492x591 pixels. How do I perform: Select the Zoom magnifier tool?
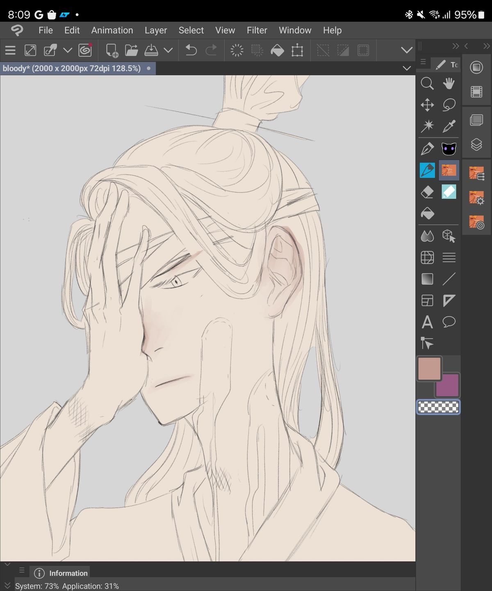pyautogui.click(x=427, y=84)
